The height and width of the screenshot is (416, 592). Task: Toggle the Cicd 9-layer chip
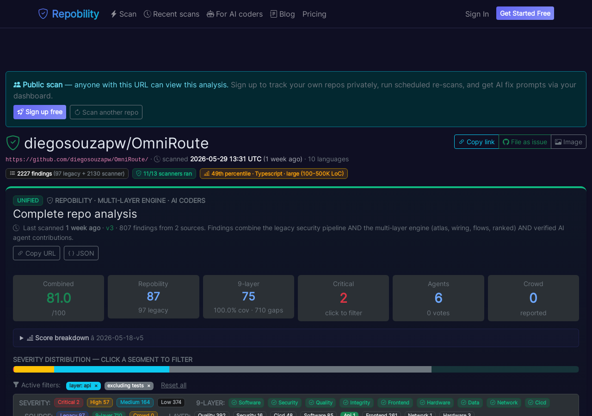tap(537, 403)
